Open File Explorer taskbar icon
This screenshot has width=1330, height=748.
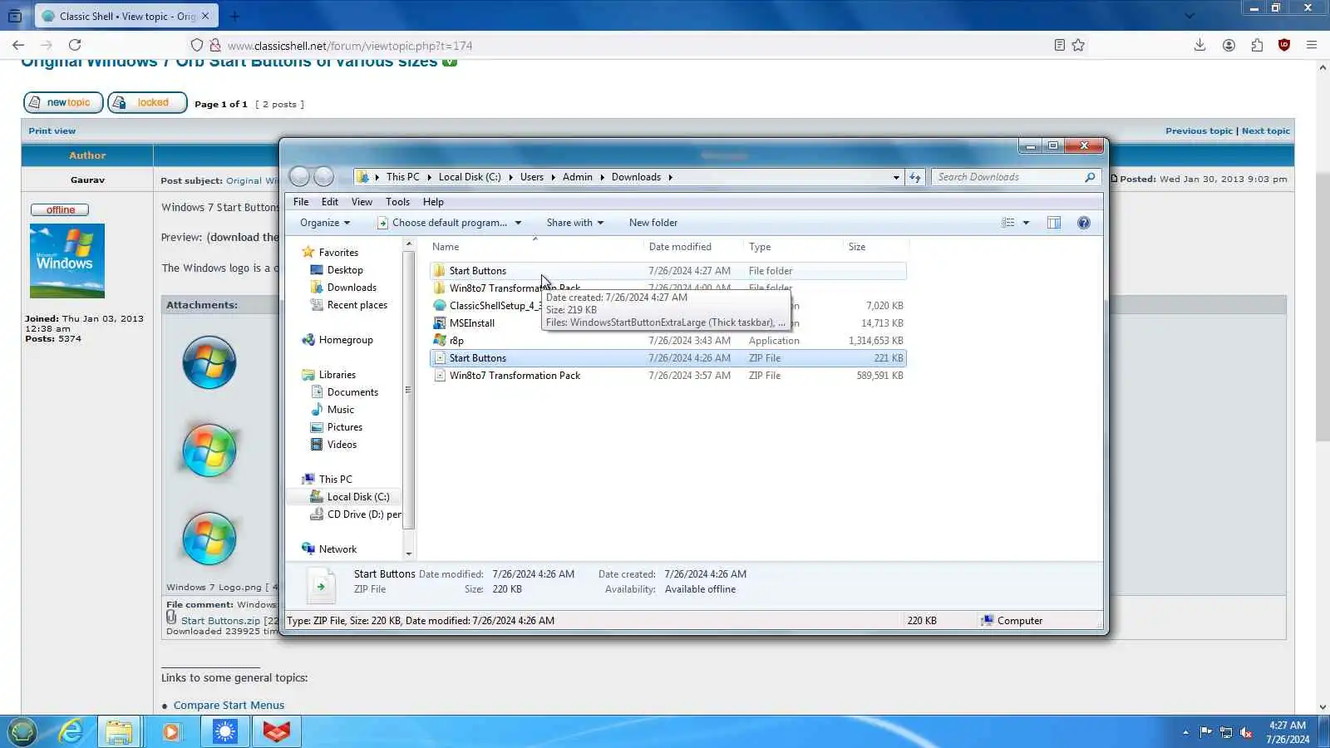pyautogui.click(x=119, y=731)
